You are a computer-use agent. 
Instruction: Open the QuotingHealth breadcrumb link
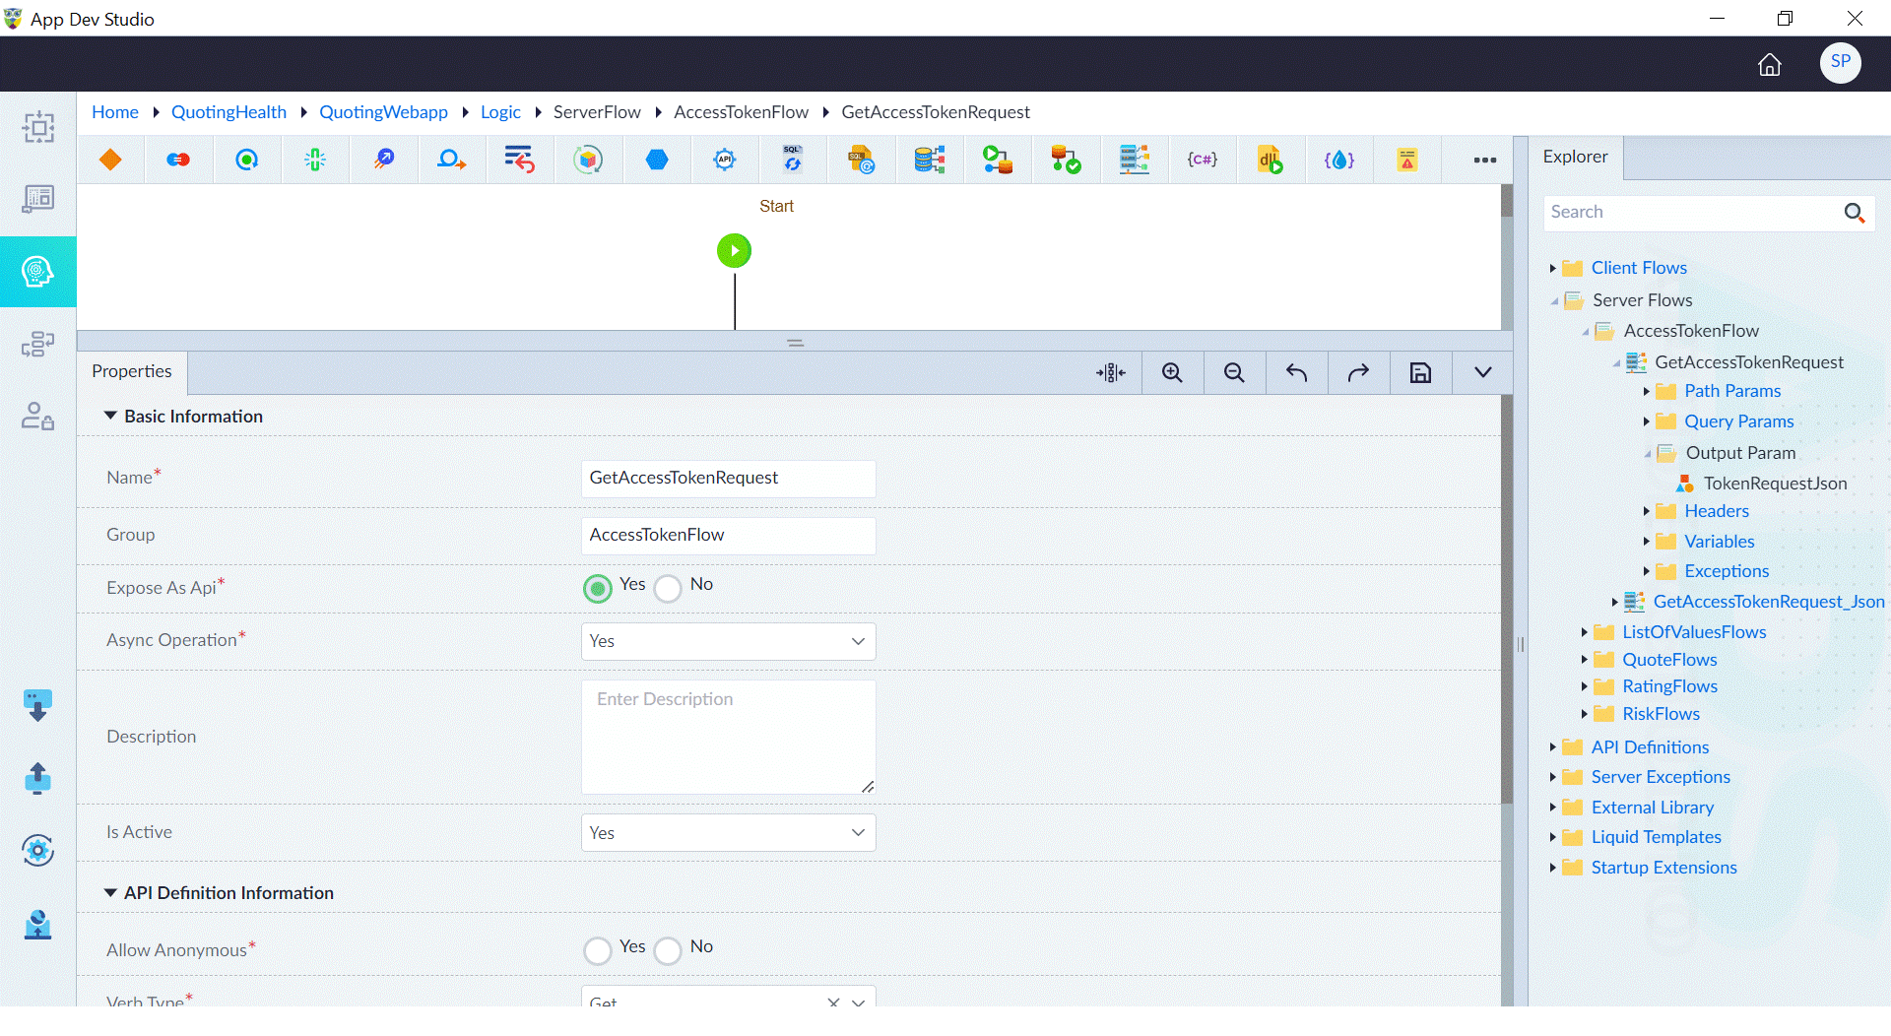pos(228,112)
